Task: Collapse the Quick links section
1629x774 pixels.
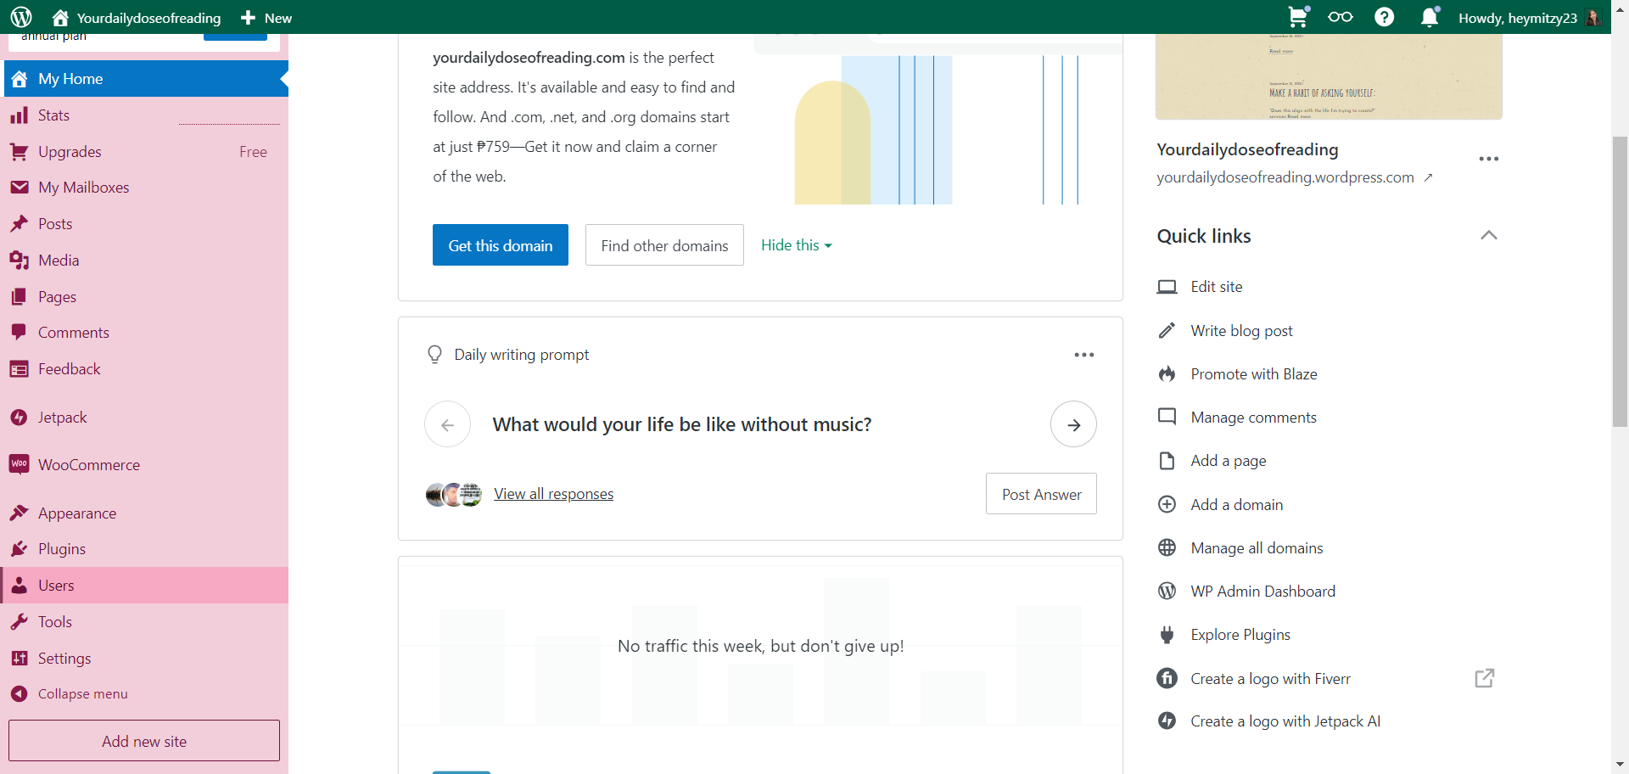Action: click(1488, 236)
